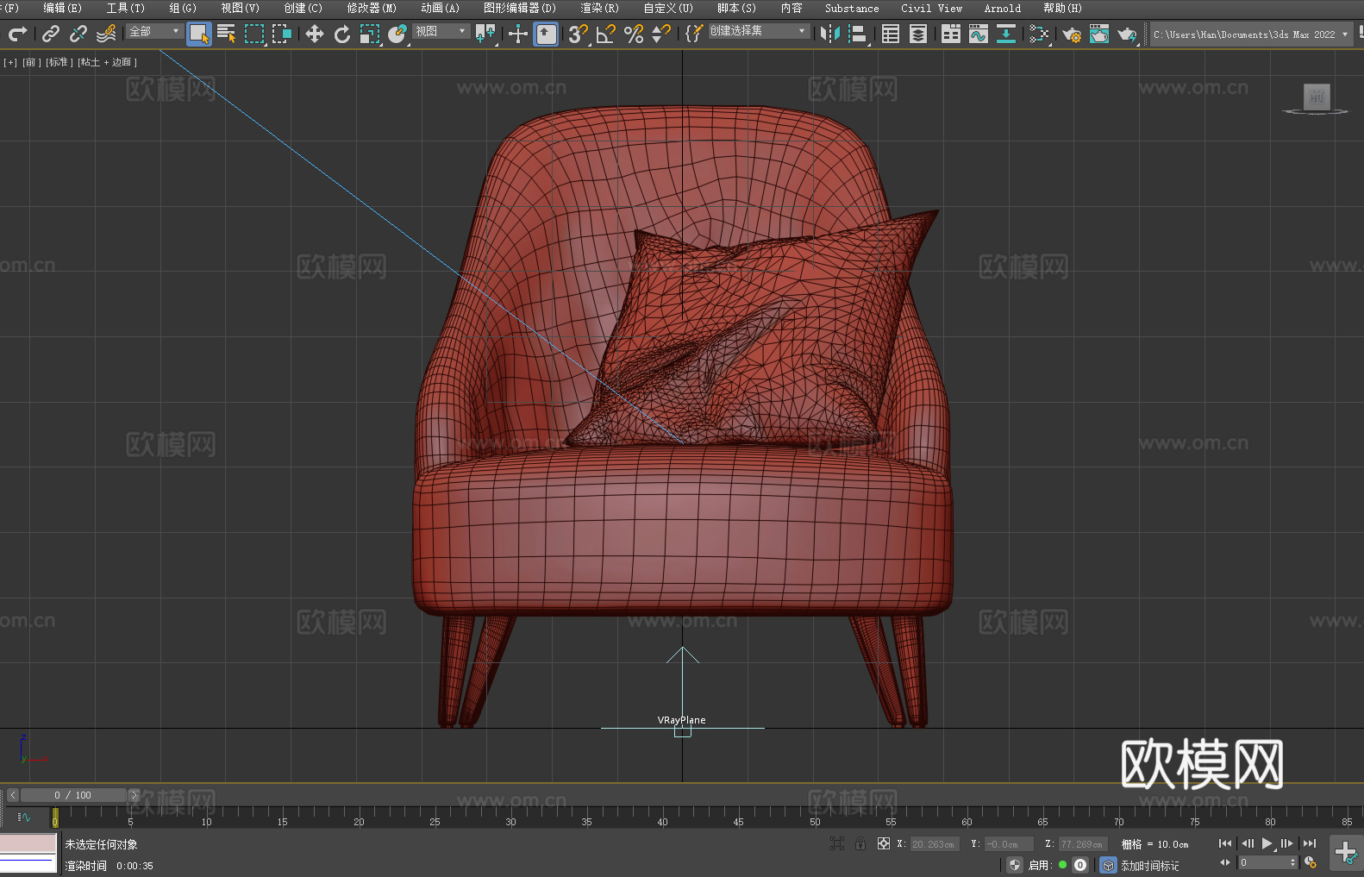Image resolution: width=1364 pixels, height=877 pixels.
Task: Activate the Select Object tool
Action: (199, 34)
